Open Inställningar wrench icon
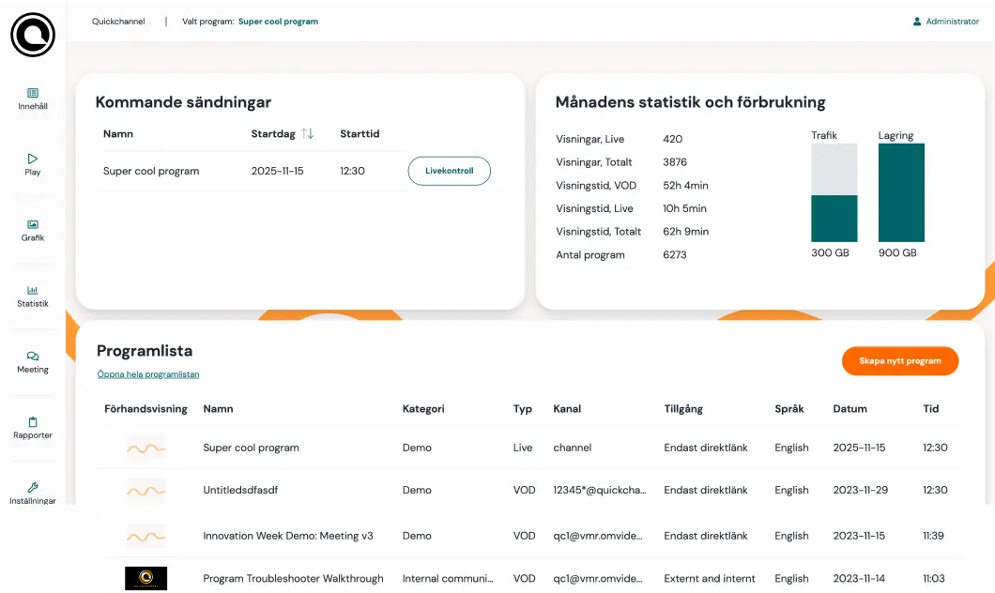Image resolution: width=995 pixels, height=593 pixels. tap(33, 488)
